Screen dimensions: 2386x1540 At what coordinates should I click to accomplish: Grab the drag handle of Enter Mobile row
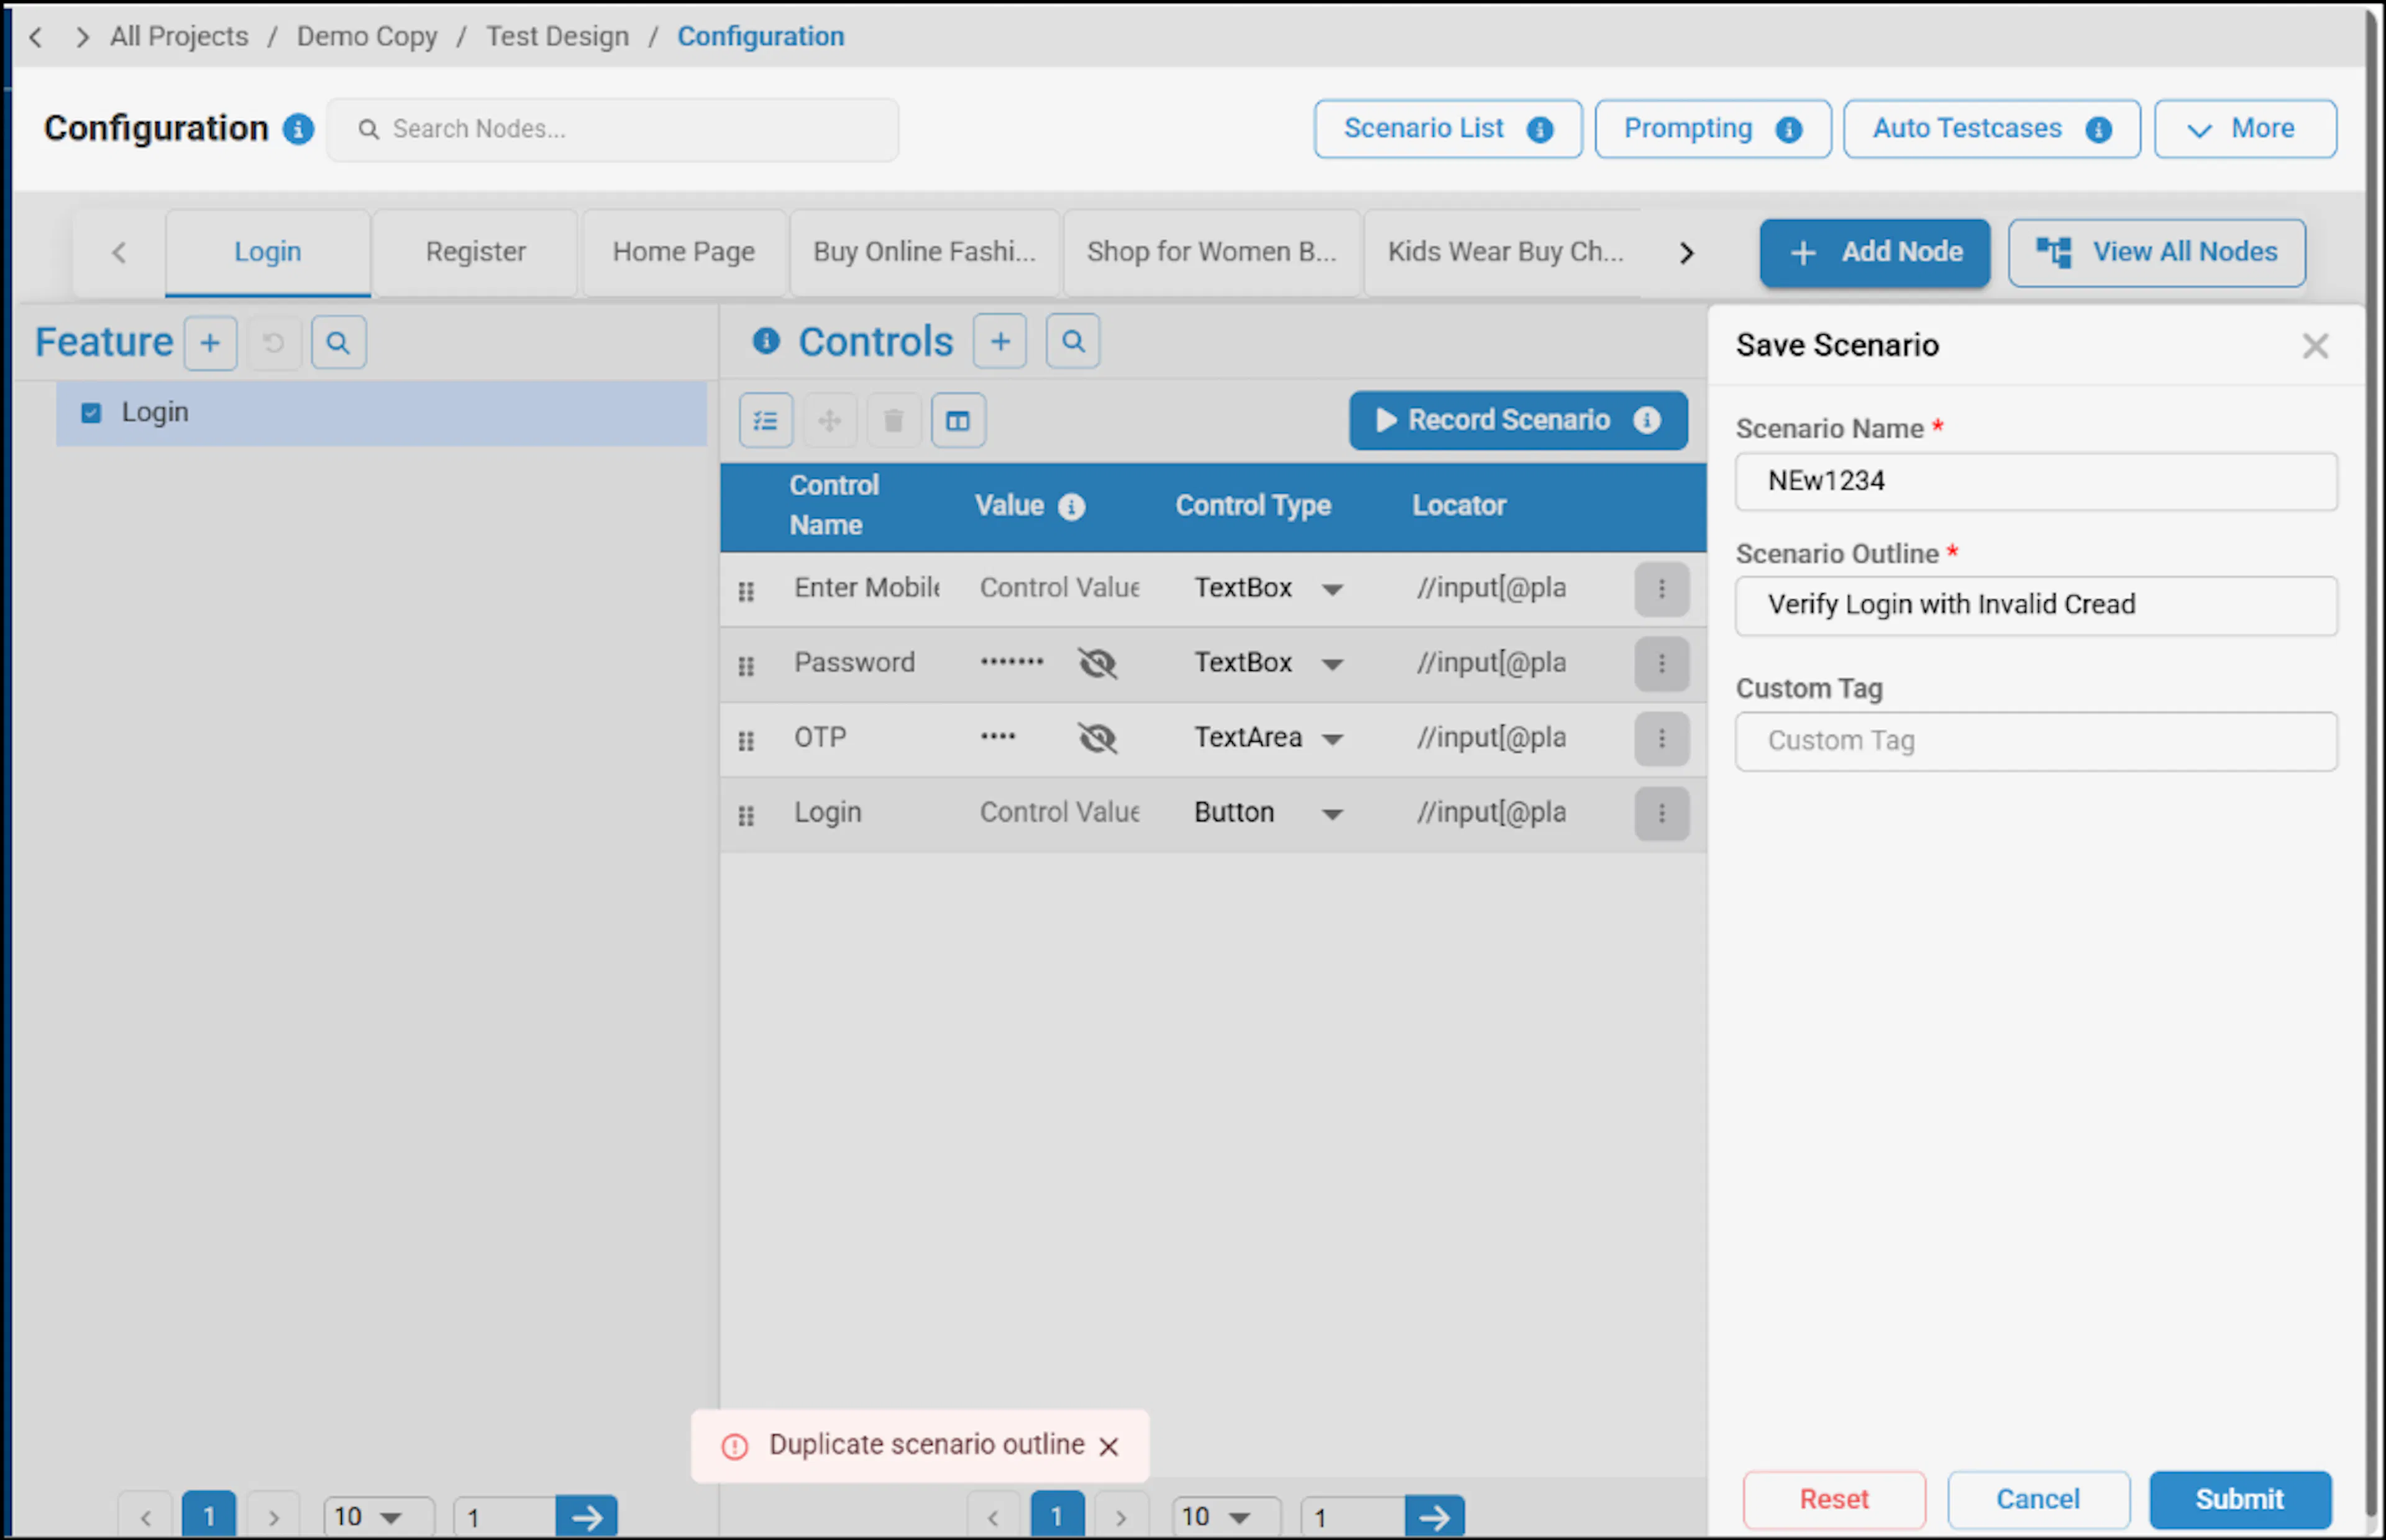point(746,591)
